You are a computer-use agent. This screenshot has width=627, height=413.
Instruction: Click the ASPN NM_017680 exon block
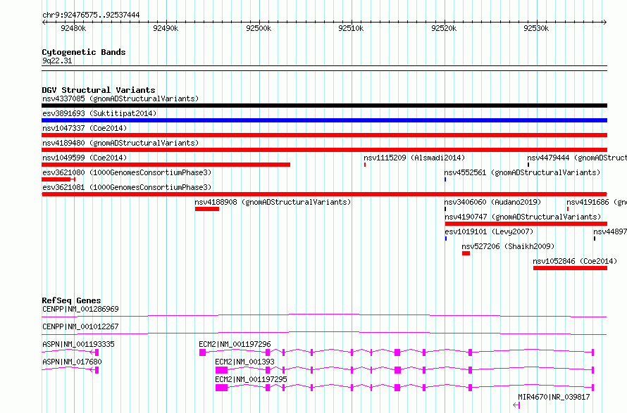tap(97, 370)
